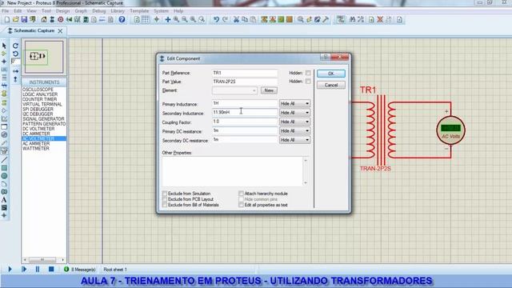
Task: Open Hide All dropdown for Secondary DC resistance
Action: (294, 140)
